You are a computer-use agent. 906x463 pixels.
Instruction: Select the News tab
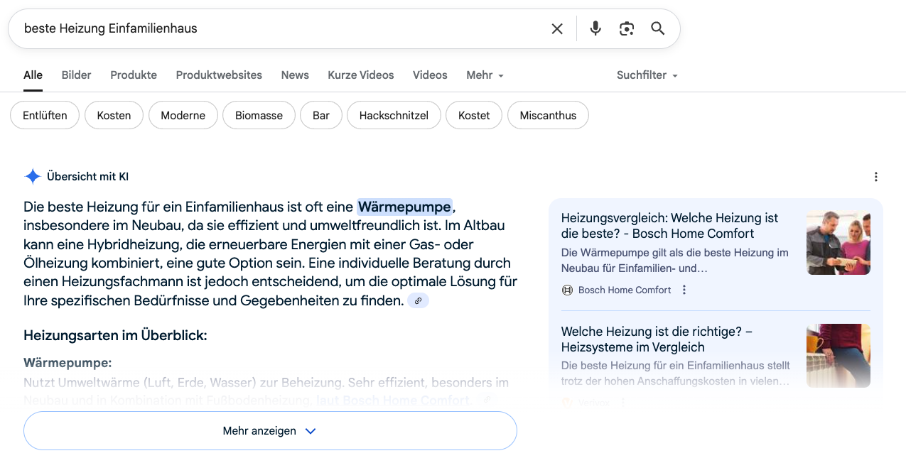coord(295,75)
